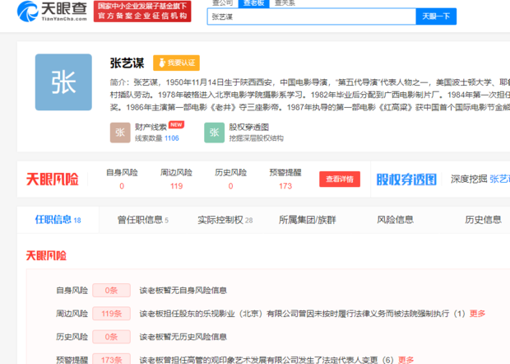Image resolution: width=510 pixels, height=364 pixels.
Task: Open the 实际控制权 28 tab
Action: pyautogui.click(x=225, y=220)
